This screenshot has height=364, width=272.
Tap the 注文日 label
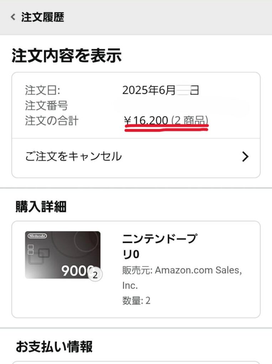(42, 90)
